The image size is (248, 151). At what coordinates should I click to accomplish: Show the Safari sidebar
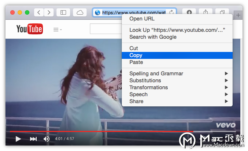pos(63,12)
